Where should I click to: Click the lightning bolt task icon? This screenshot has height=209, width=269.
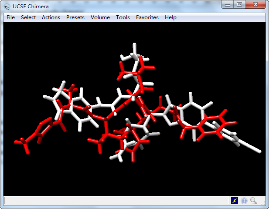point(235,201)
